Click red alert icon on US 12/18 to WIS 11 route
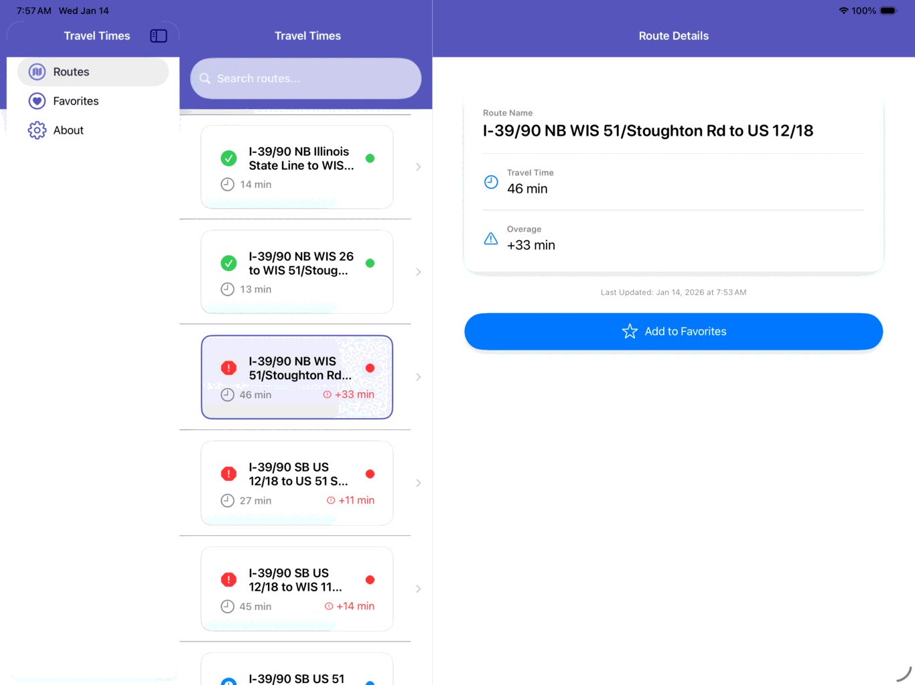Viewport: 915px width, 685px height. [x=228, y=580]
